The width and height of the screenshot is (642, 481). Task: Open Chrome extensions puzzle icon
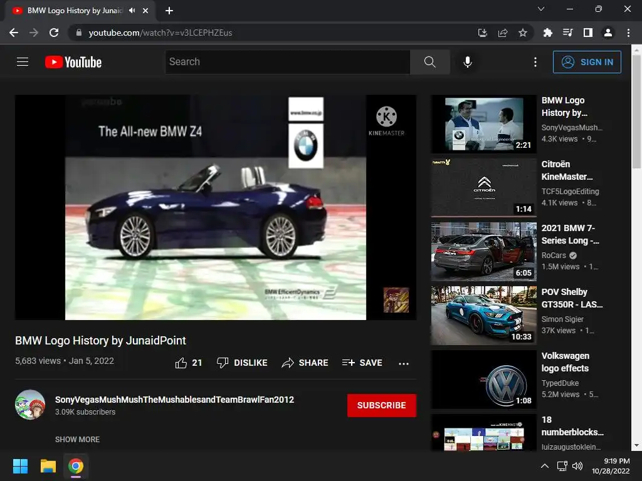(x=548, y=33)
